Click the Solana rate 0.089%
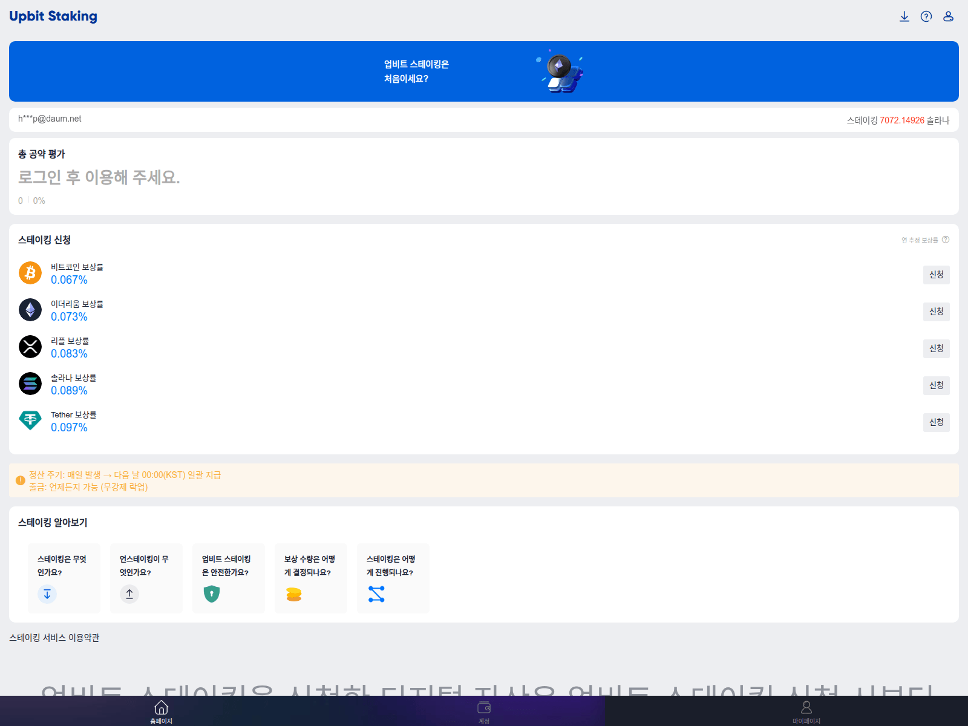The width and height of the screenshot is (968, 726). point(69,391)
